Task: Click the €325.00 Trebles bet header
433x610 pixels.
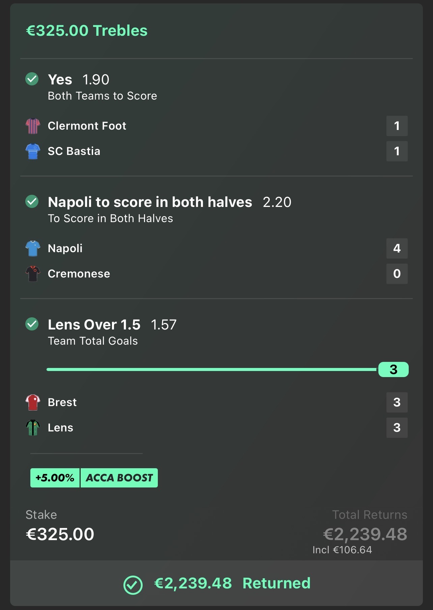Action: (x=87, y=31)
